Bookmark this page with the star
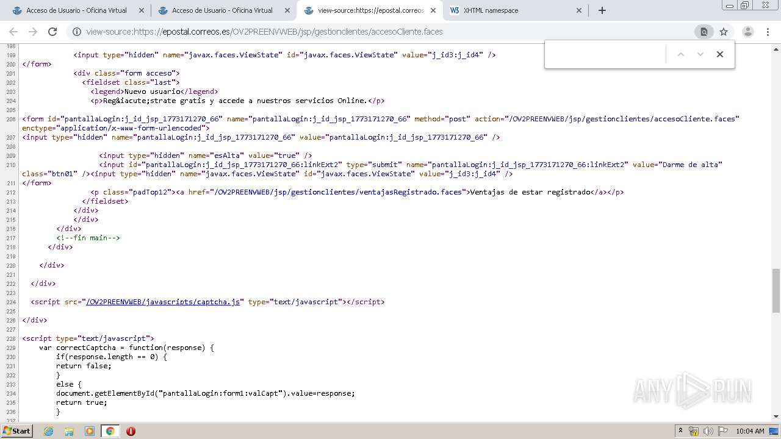 (724, 32)
